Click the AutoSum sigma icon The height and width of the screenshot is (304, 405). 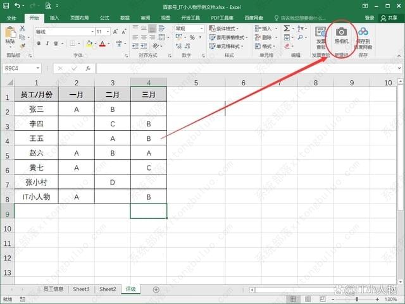pos(287,28)
